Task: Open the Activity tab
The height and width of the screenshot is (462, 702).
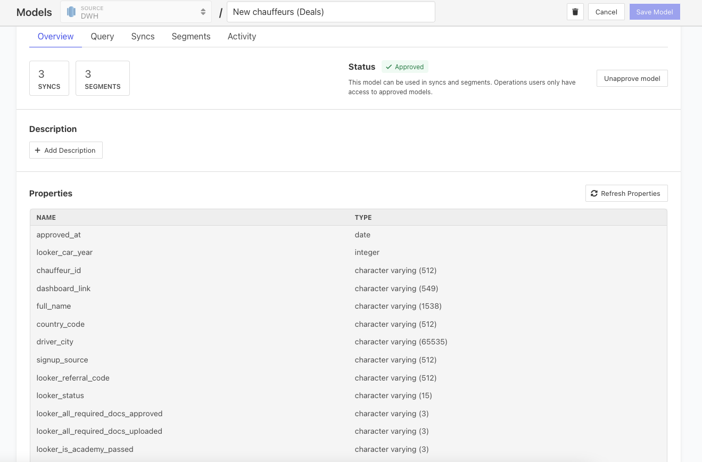Action: click(242, 36)
